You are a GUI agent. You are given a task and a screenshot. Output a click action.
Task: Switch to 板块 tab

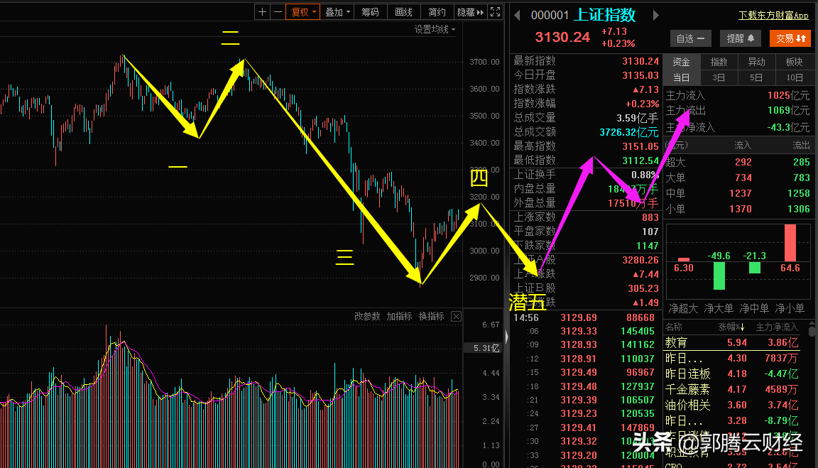coord(794,62)
